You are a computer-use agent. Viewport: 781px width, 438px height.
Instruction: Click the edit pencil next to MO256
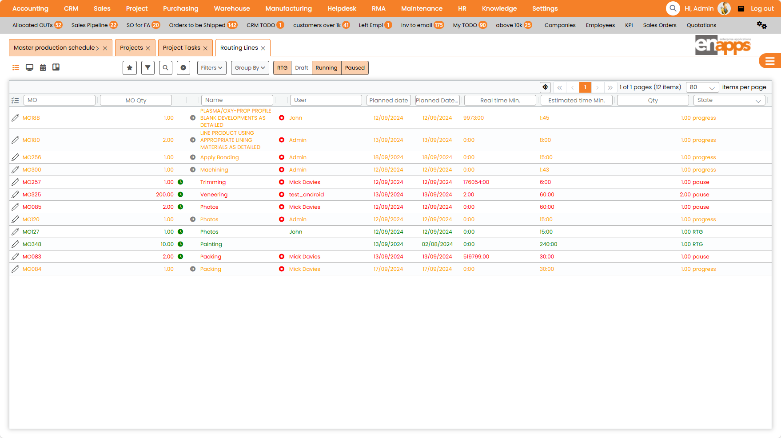[x=15, y=157]
